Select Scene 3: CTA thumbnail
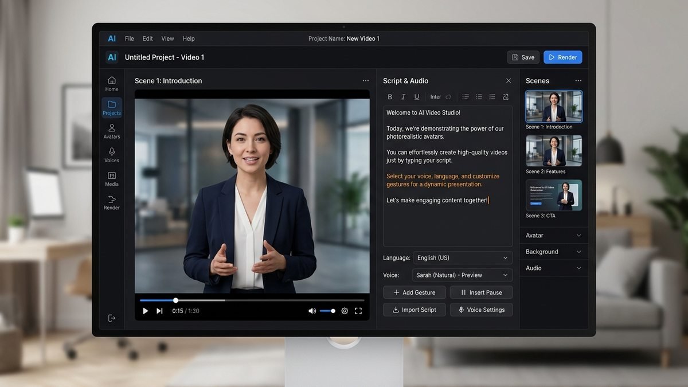This screenshot has width=688, height=387. [x=554, y=196]
